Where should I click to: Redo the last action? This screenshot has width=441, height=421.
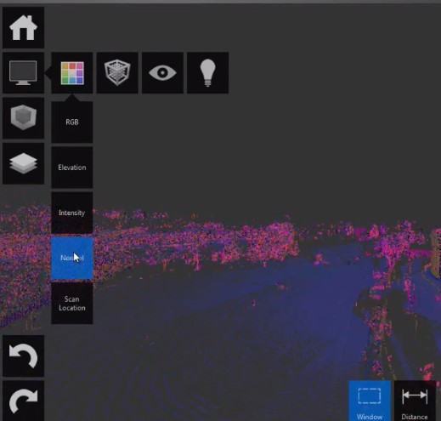tap(23, 401)
